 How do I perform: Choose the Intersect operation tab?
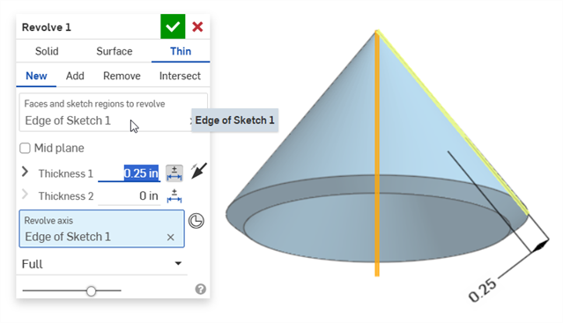point(180,76)
